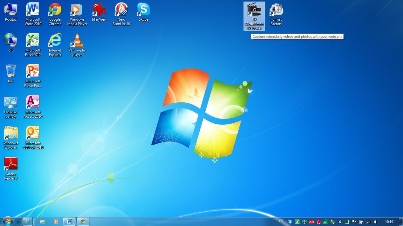Open the wireless antenna tray icon
Viewport: 403px width, 226px height.
304,222
